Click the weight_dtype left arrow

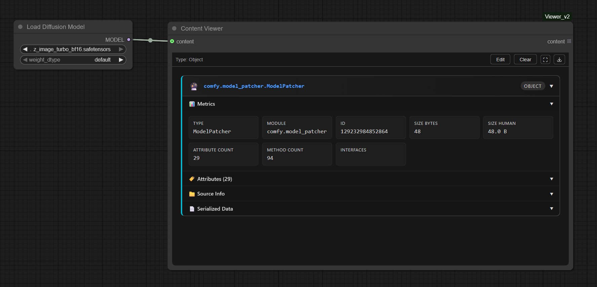(x=25, y=60)
